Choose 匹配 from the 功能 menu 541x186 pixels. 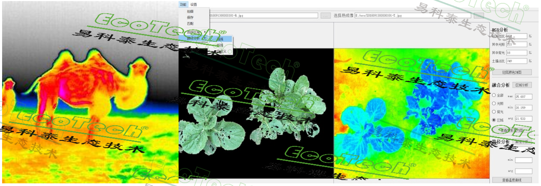[x=190, y=24]
